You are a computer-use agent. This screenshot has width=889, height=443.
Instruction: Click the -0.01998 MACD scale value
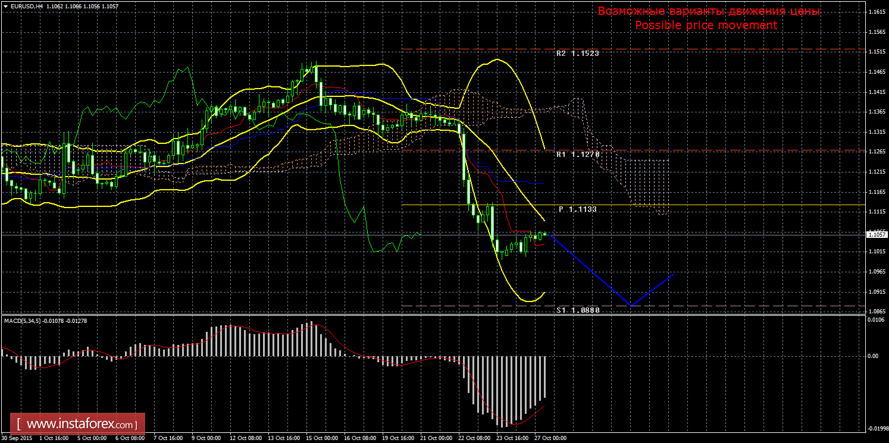[875, 428]
